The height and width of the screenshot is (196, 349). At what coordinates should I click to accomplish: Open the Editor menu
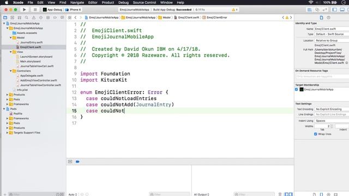click(93, 2)
